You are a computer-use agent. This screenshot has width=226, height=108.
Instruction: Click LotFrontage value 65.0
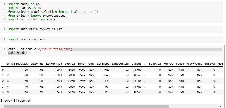59,70
